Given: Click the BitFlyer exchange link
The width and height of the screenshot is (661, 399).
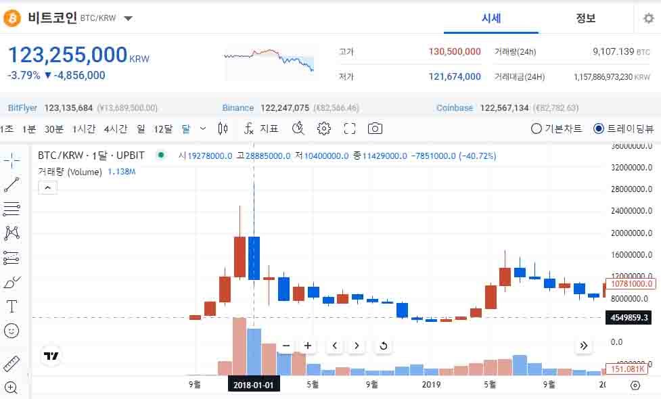Looking at the screenshot, I should [x=22, y=108].
